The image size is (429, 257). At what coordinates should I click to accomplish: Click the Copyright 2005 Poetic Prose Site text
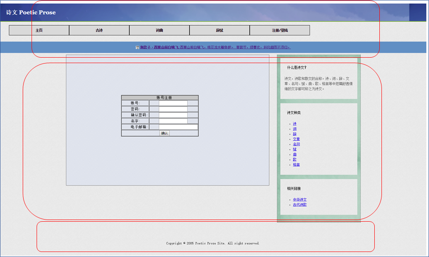(x=212, y=243)
